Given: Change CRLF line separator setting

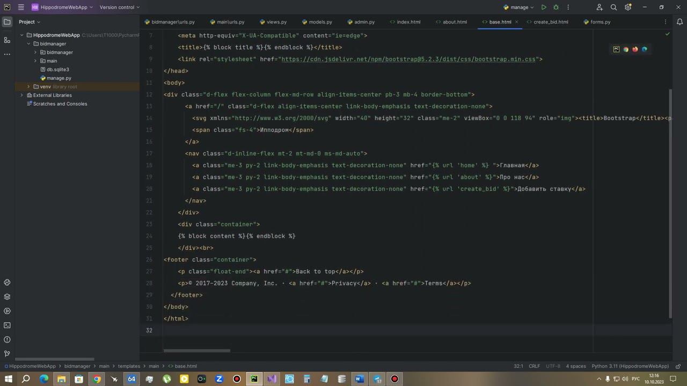Looking at the screenshot, I should coord(534,366).
